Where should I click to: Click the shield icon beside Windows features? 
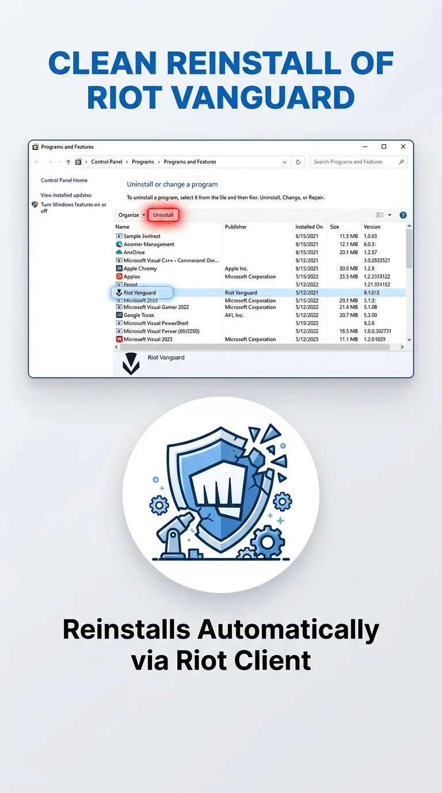[x=35, y=205]
